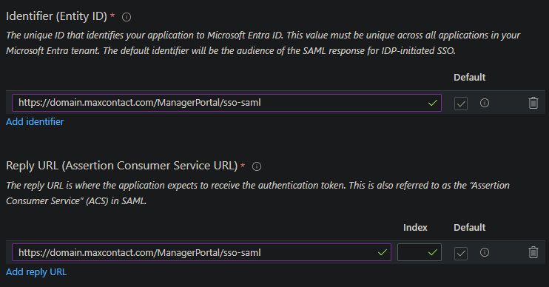Delete the reply URL row with trash icon
The height and width of the screenshot is (287, 549).
coord(533,252)
